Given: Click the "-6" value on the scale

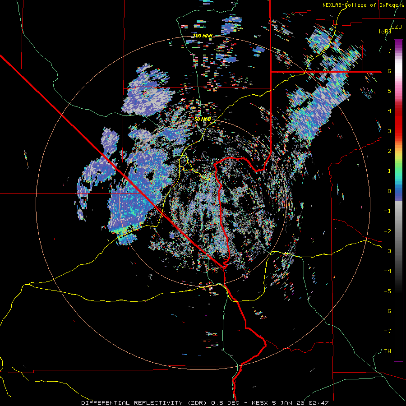Looking at the screenshot, I should 388,311.
